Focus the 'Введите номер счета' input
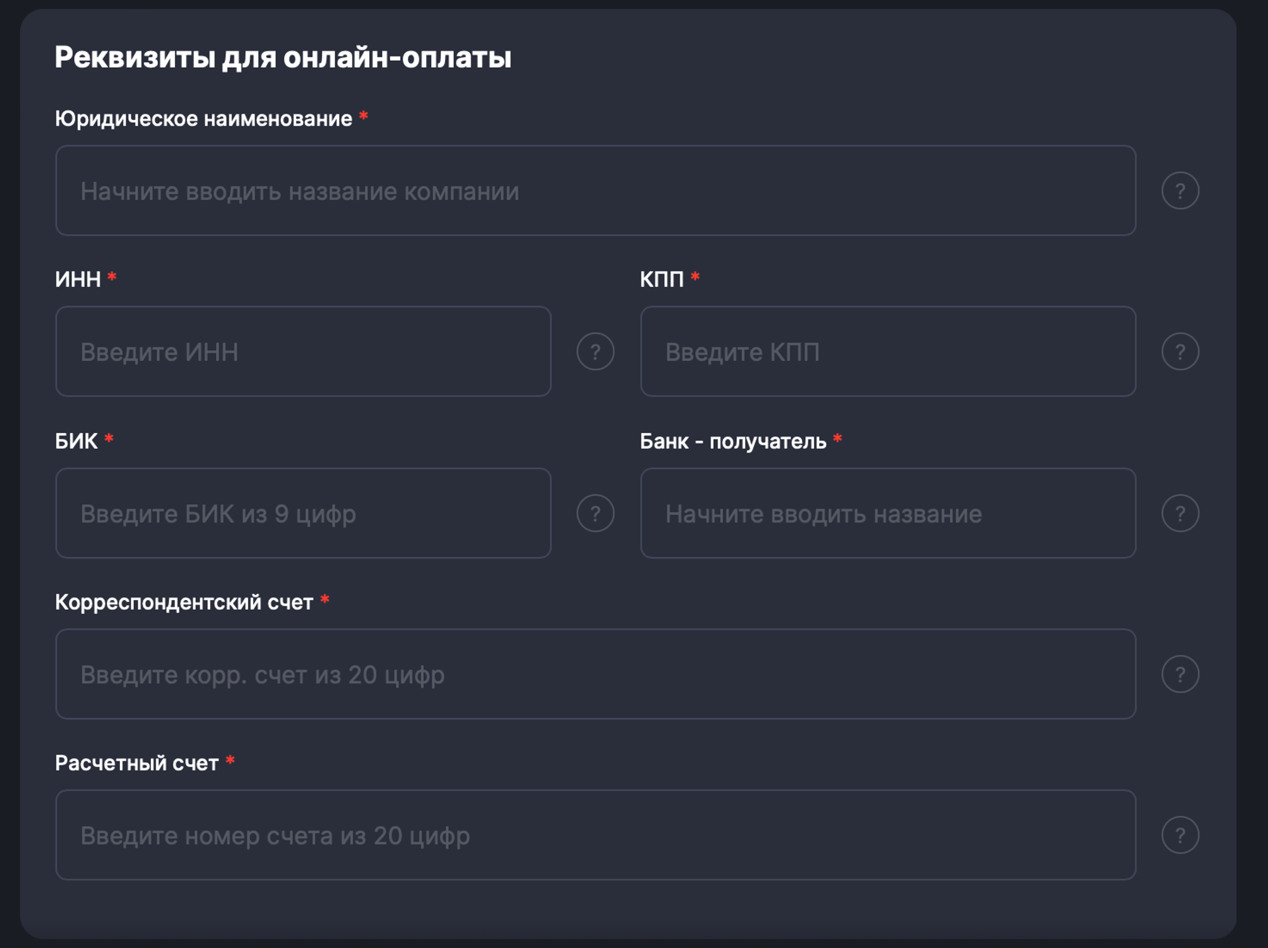Viewport: 1268px width, 948px height. pyautogui.click(x=595, y=834)
